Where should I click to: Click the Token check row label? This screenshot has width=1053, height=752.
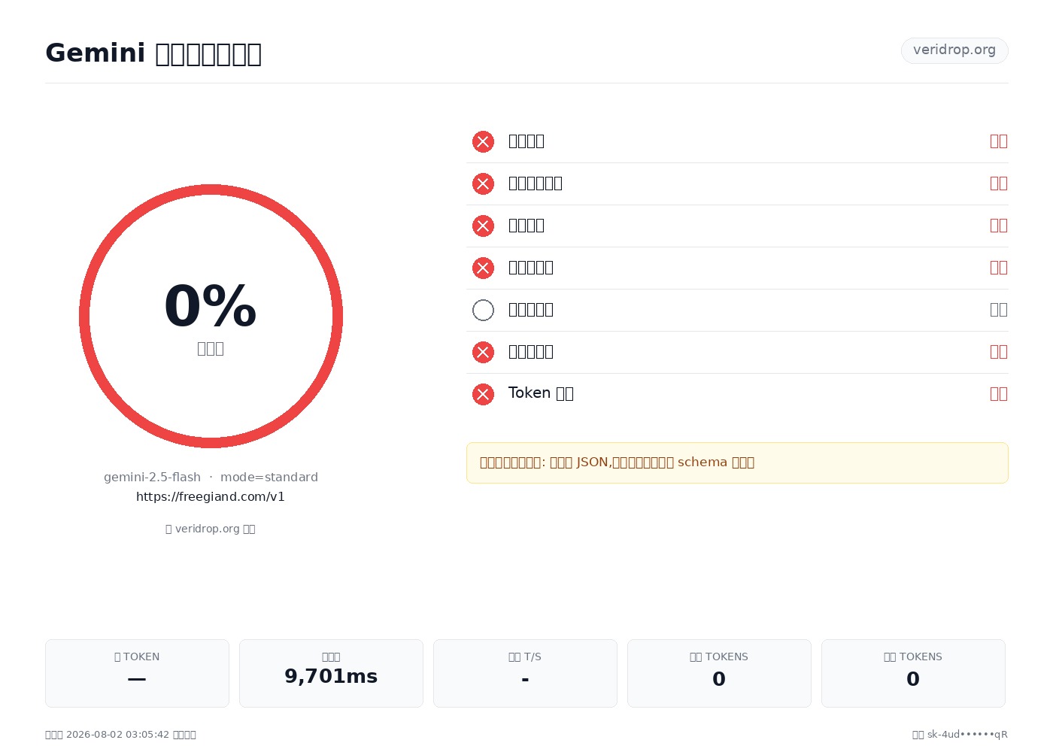pos(541,393)
